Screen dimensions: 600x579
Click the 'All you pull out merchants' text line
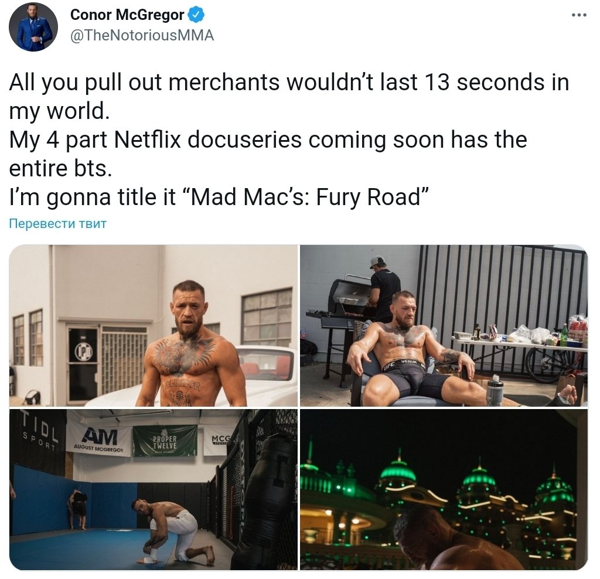(x=289, y=82)
